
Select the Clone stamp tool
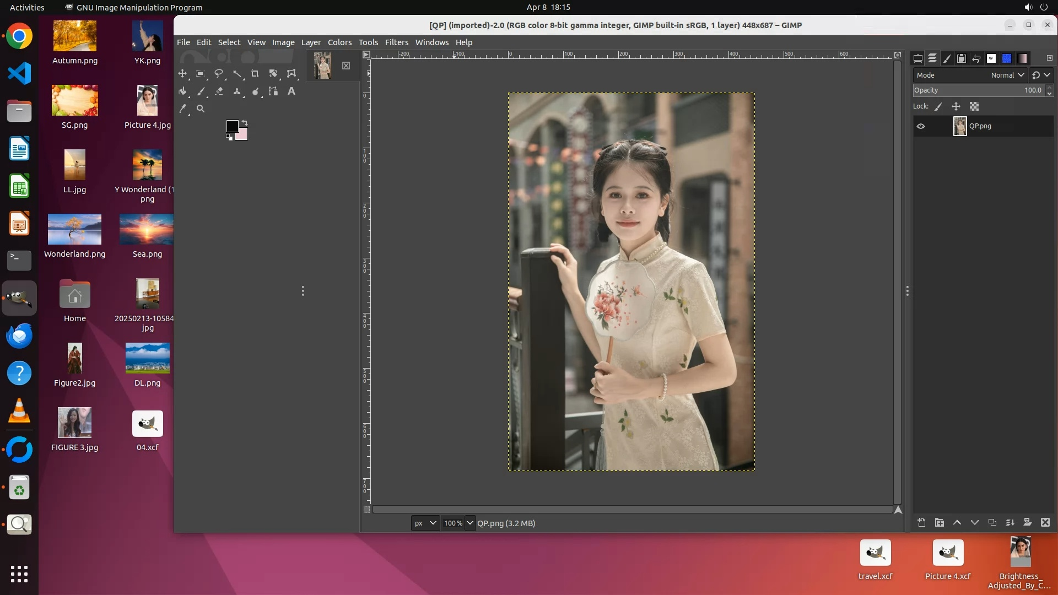pyautogui.click(x=237, y=91)
